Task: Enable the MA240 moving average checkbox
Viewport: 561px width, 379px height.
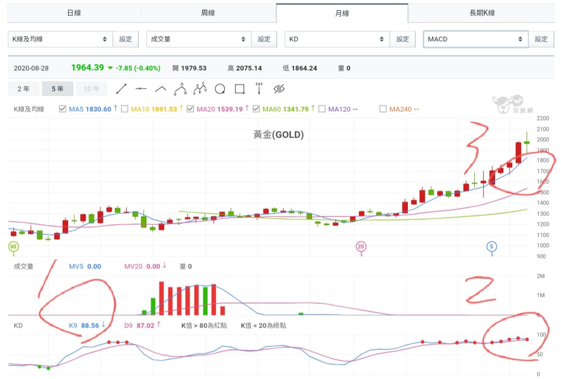Action: (x=383, y=109)
